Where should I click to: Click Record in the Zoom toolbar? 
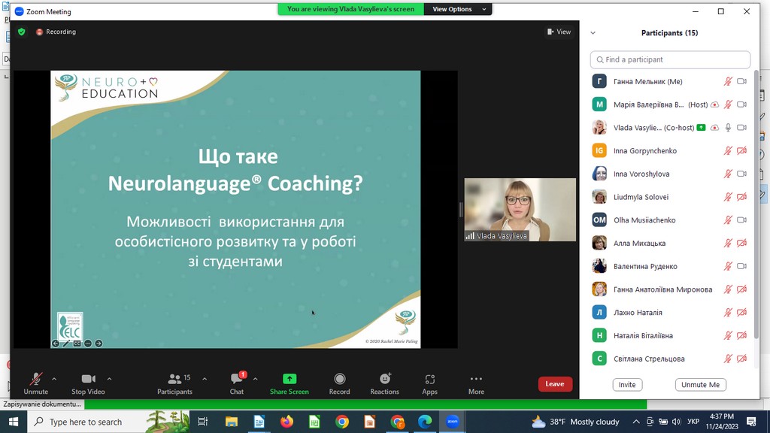pos(339,382)
